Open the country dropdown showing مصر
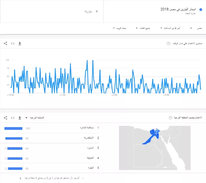 click(195, 28)
